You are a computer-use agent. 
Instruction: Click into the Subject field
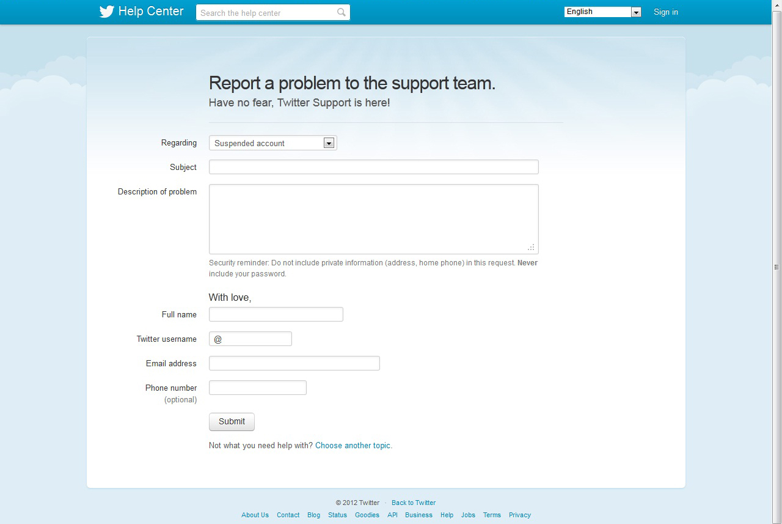[373, 167]
